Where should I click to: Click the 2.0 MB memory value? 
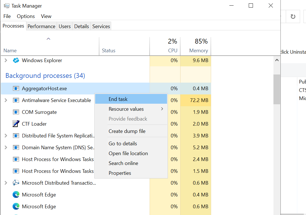tap(200, 124)
